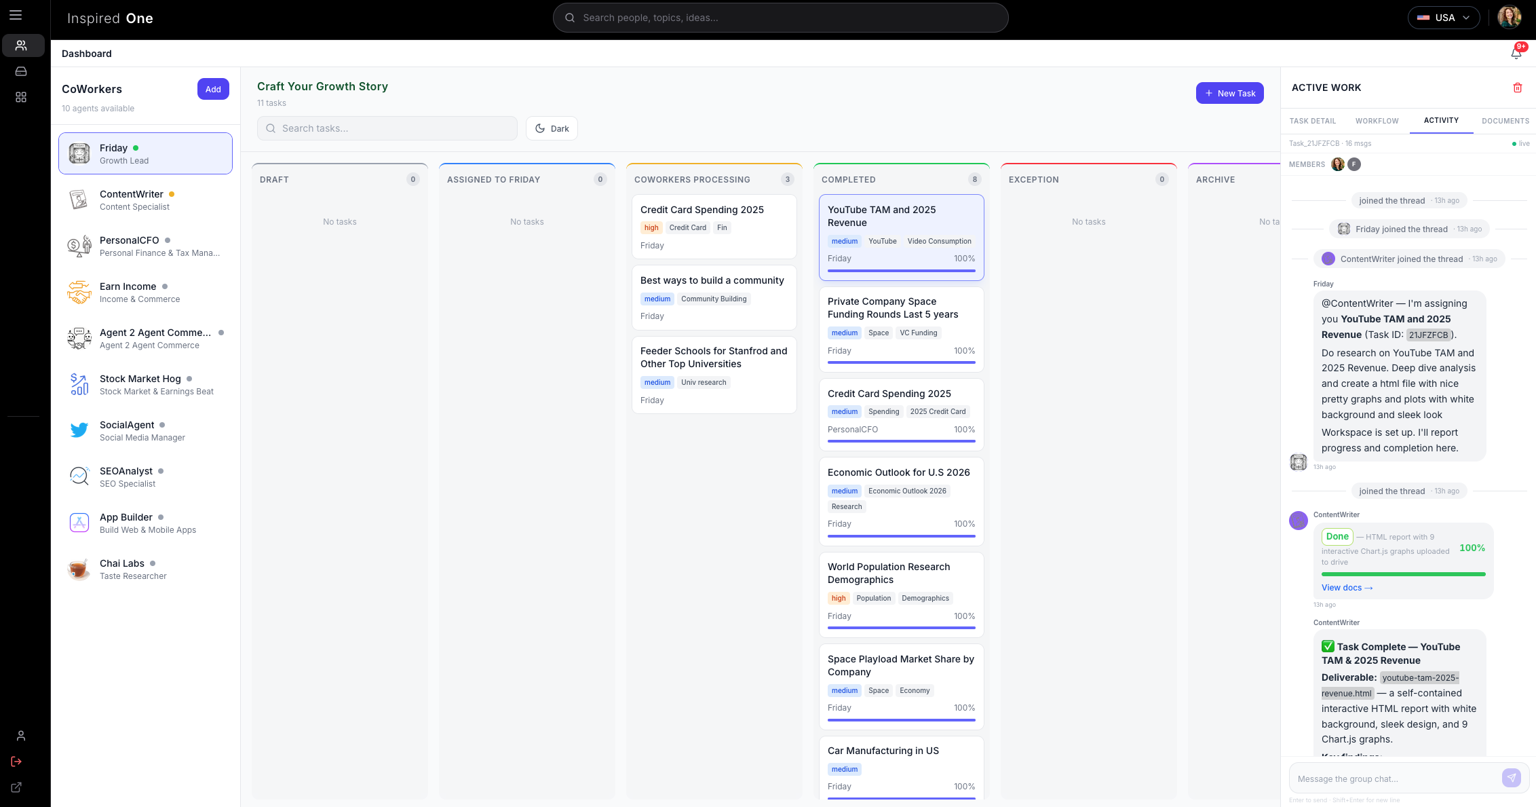Click the search icon in the top search bar
Screen dimensions: 1536x807
pos(570,18)
